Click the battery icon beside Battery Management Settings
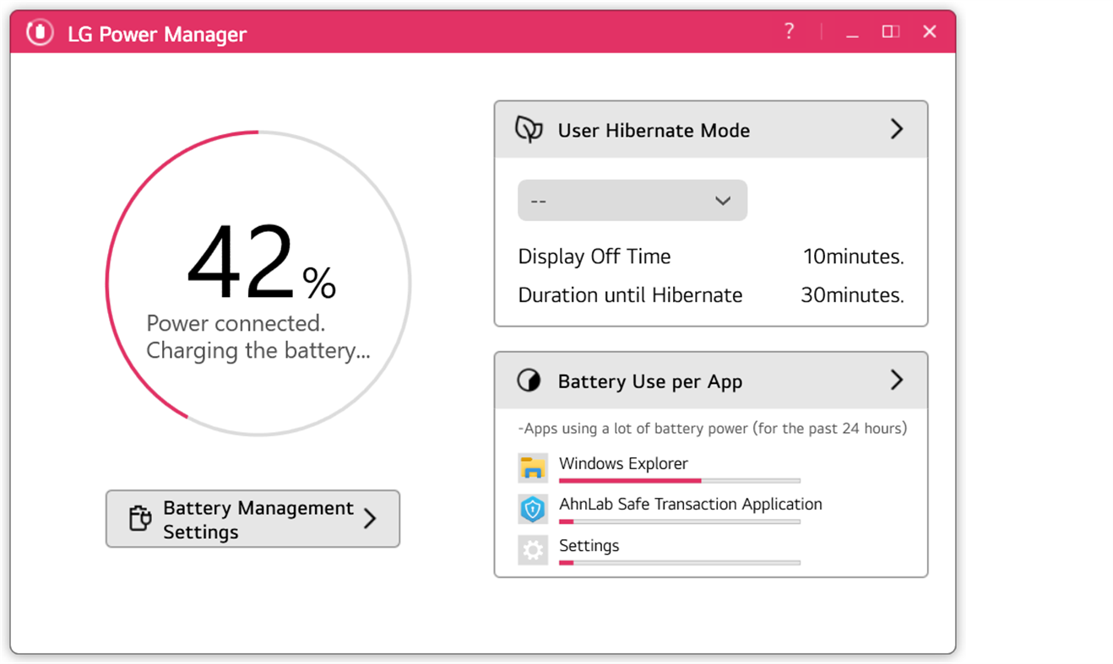Image resolution: width=1113 pixels, height=664 pixels. tap(138, 518)
